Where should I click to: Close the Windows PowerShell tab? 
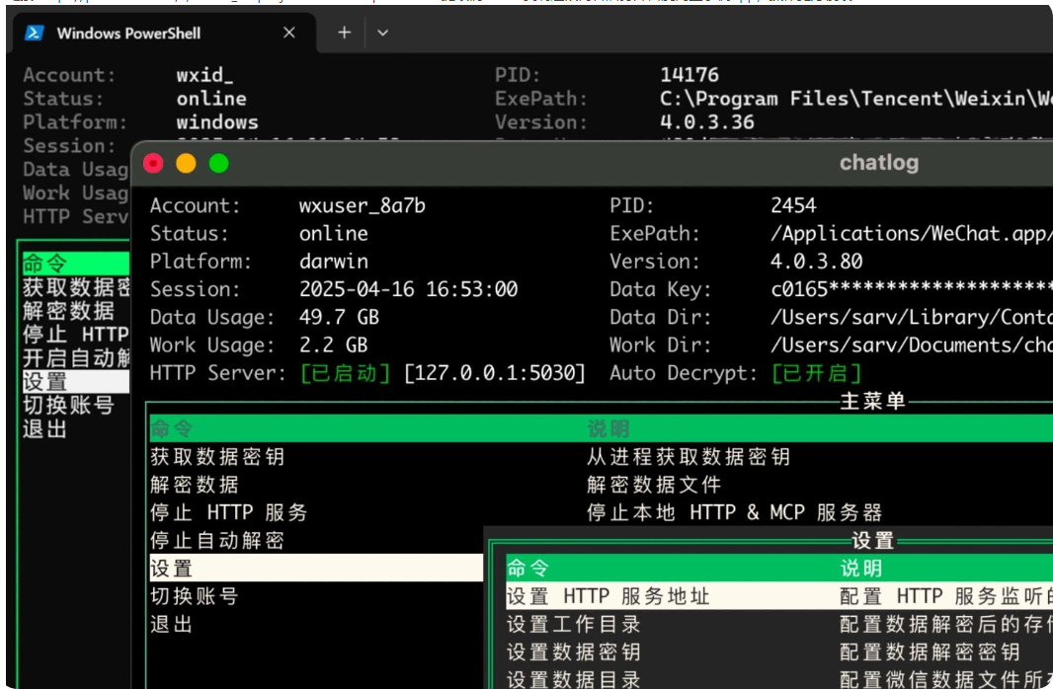click(289, 33)
